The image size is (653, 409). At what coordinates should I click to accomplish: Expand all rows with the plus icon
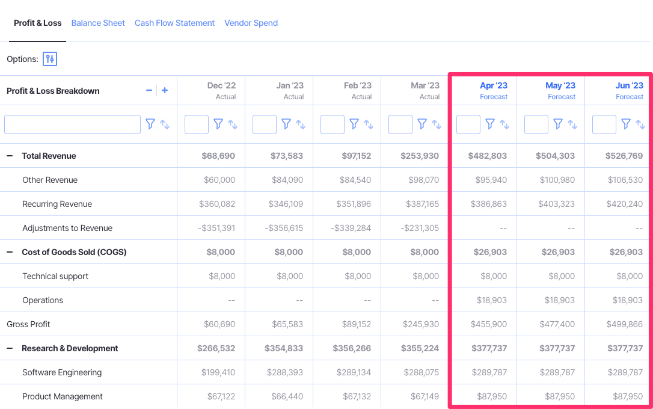[164, 90]
